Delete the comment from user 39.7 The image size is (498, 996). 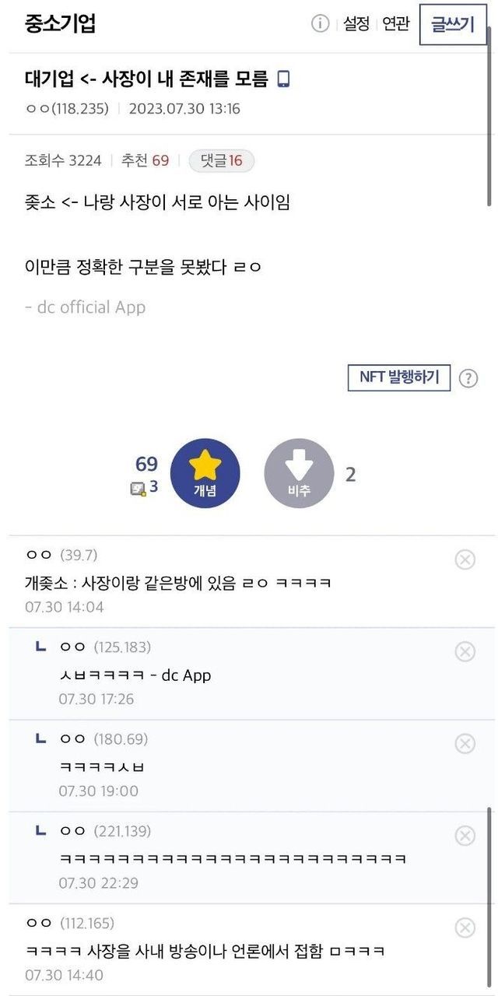click(x=465, y=559)
